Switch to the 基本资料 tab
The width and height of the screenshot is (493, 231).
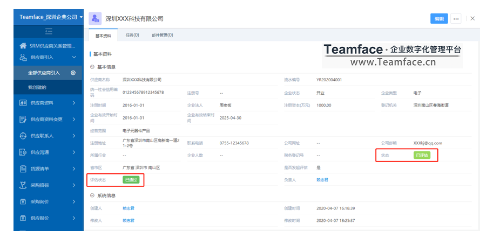point(103,36)
